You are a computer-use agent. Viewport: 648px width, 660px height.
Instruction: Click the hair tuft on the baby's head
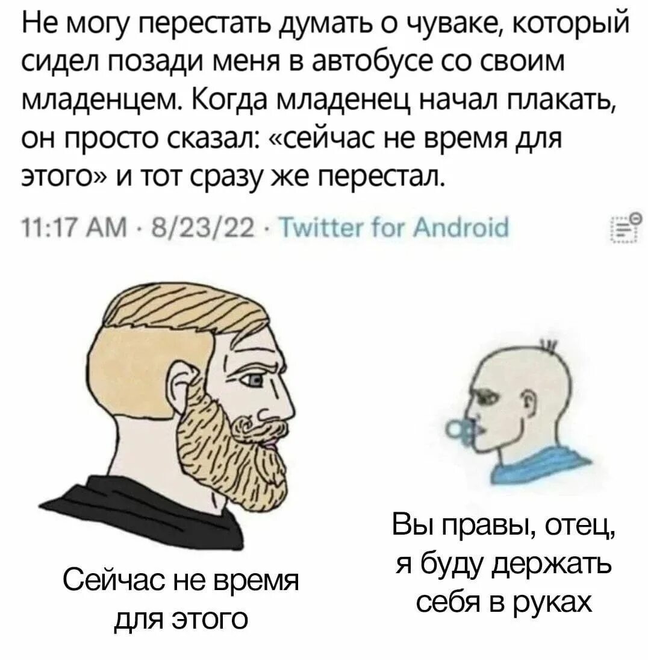tap(547, 347)
